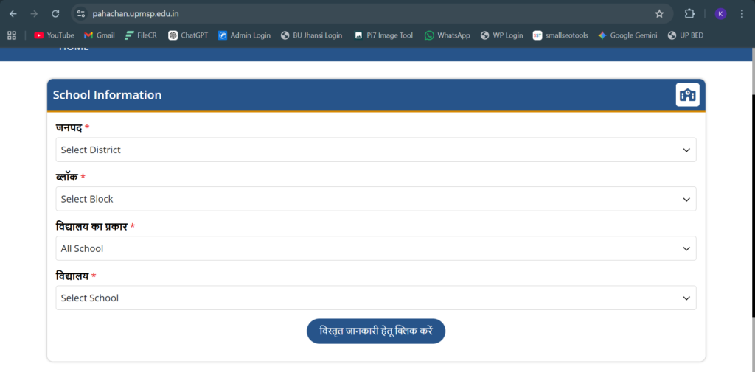
Task: Click the browser forward arrow
Action: coord(34,14)
